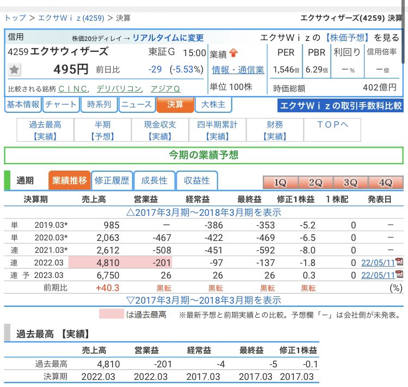
Task: Jump to 四半期累計【実績】 section
Action: pyautogui.click(x=217, y=130)
